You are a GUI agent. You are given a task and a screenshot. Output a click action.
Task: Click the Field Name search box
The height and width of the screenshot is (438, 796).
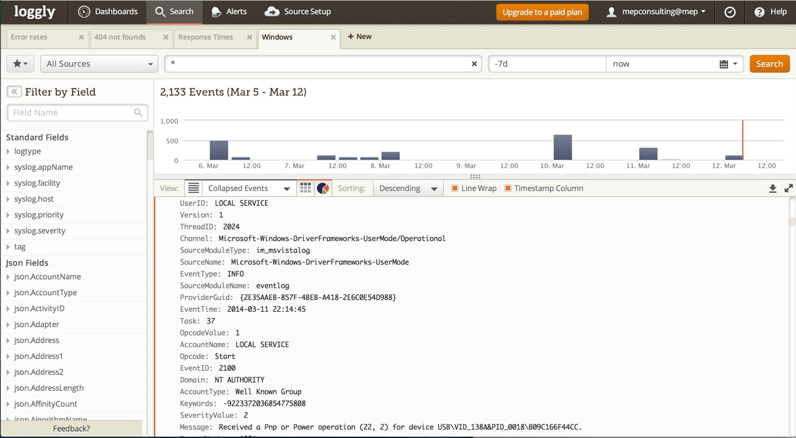pos(72,113)
